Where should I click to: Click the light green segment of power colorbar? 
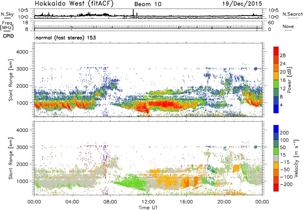[276, 84]
